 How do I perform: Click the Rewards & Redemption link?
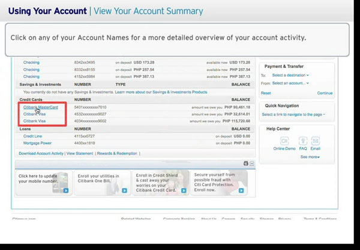[117, 153]
